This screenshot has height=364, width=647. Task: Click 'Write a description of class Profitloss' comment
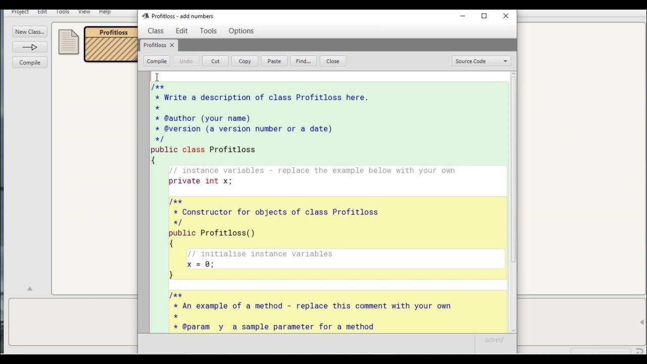[x=262, y=98]
